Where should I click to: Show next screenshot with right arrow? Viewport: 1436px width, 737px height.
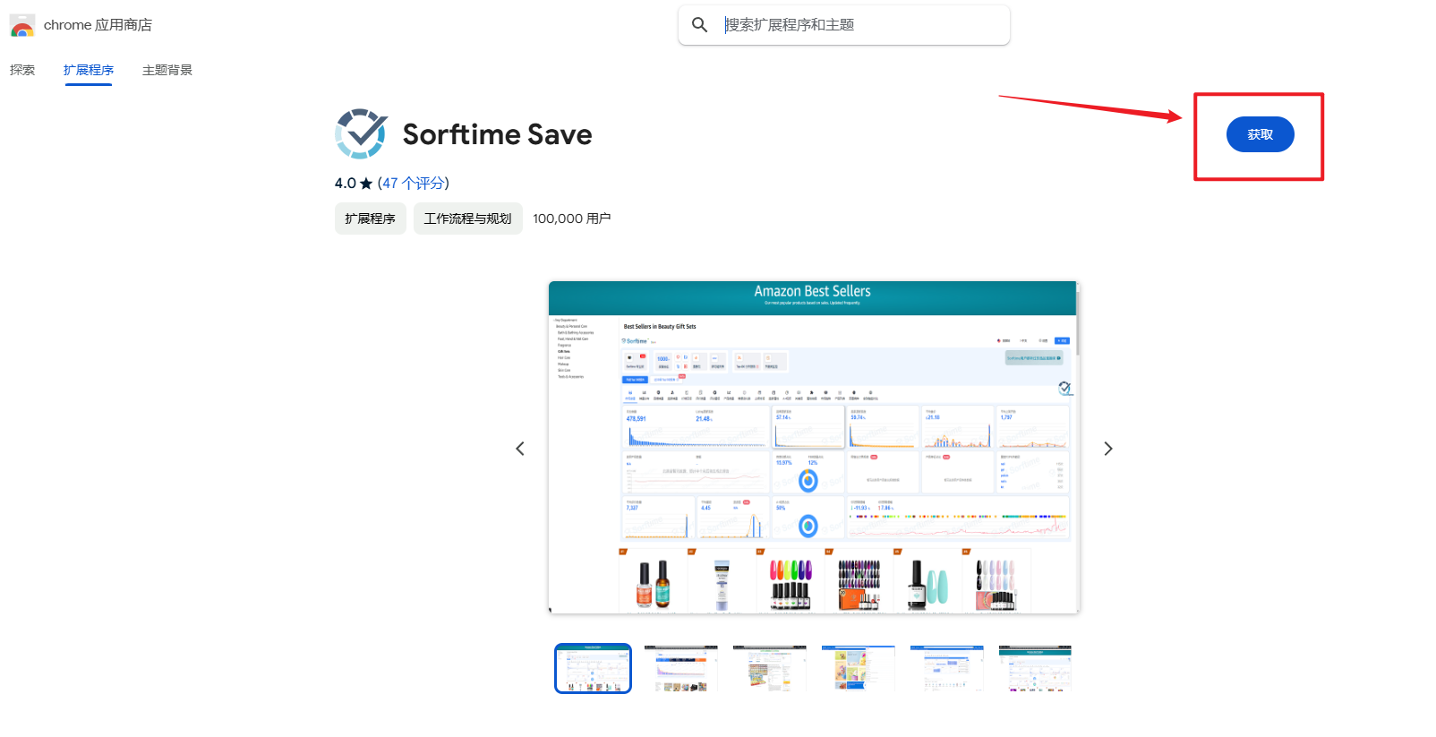click(1108, 449)
